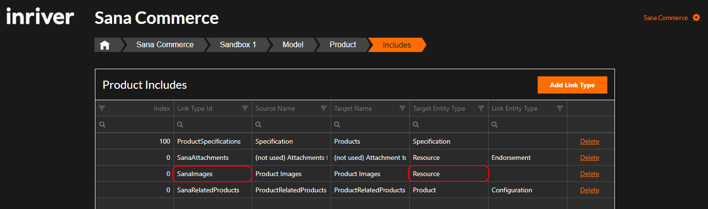Click the Resource cell in SanaImages row
The height and width of the screenshot is (209, 708).
click(449, 174)
